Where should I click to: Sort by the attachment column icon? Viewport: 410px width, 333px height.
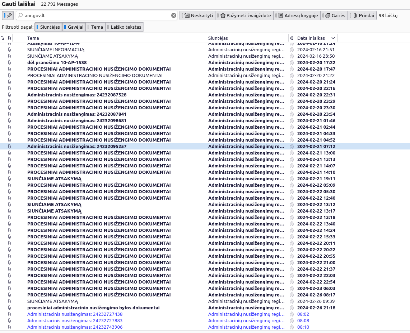coord(9,38)
